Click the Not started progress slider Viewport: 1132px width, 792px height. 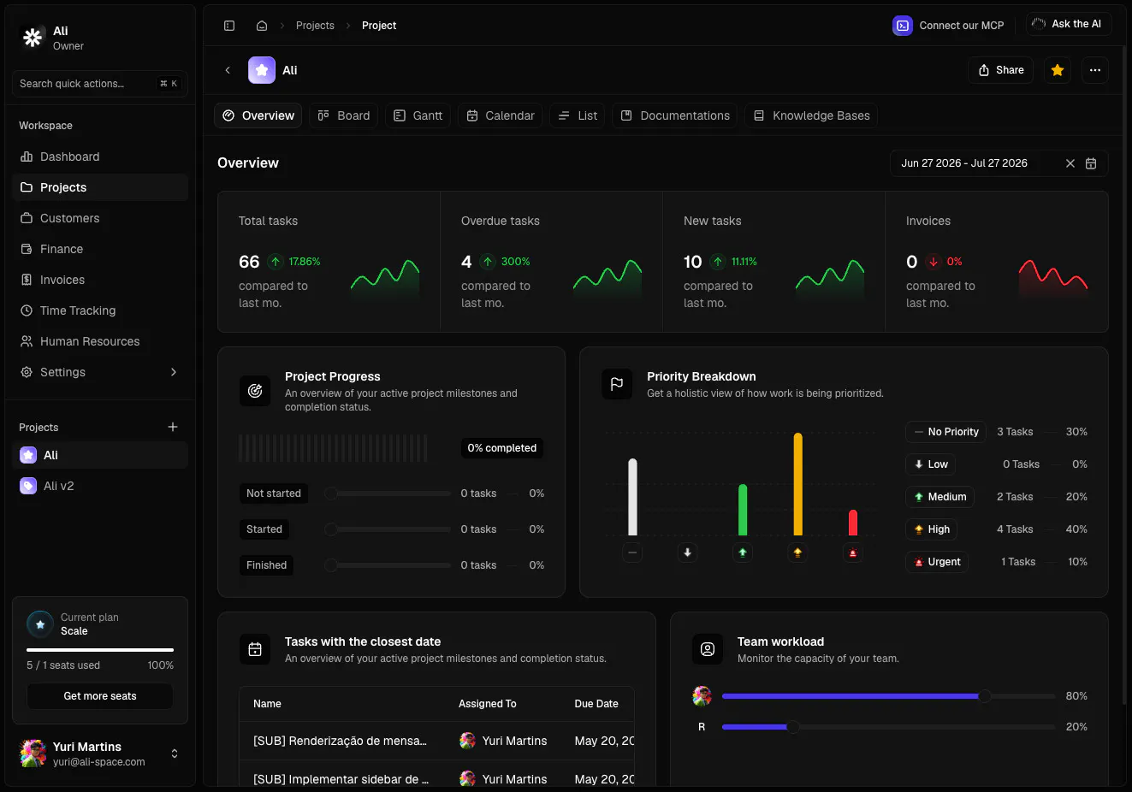pos(388,494)
